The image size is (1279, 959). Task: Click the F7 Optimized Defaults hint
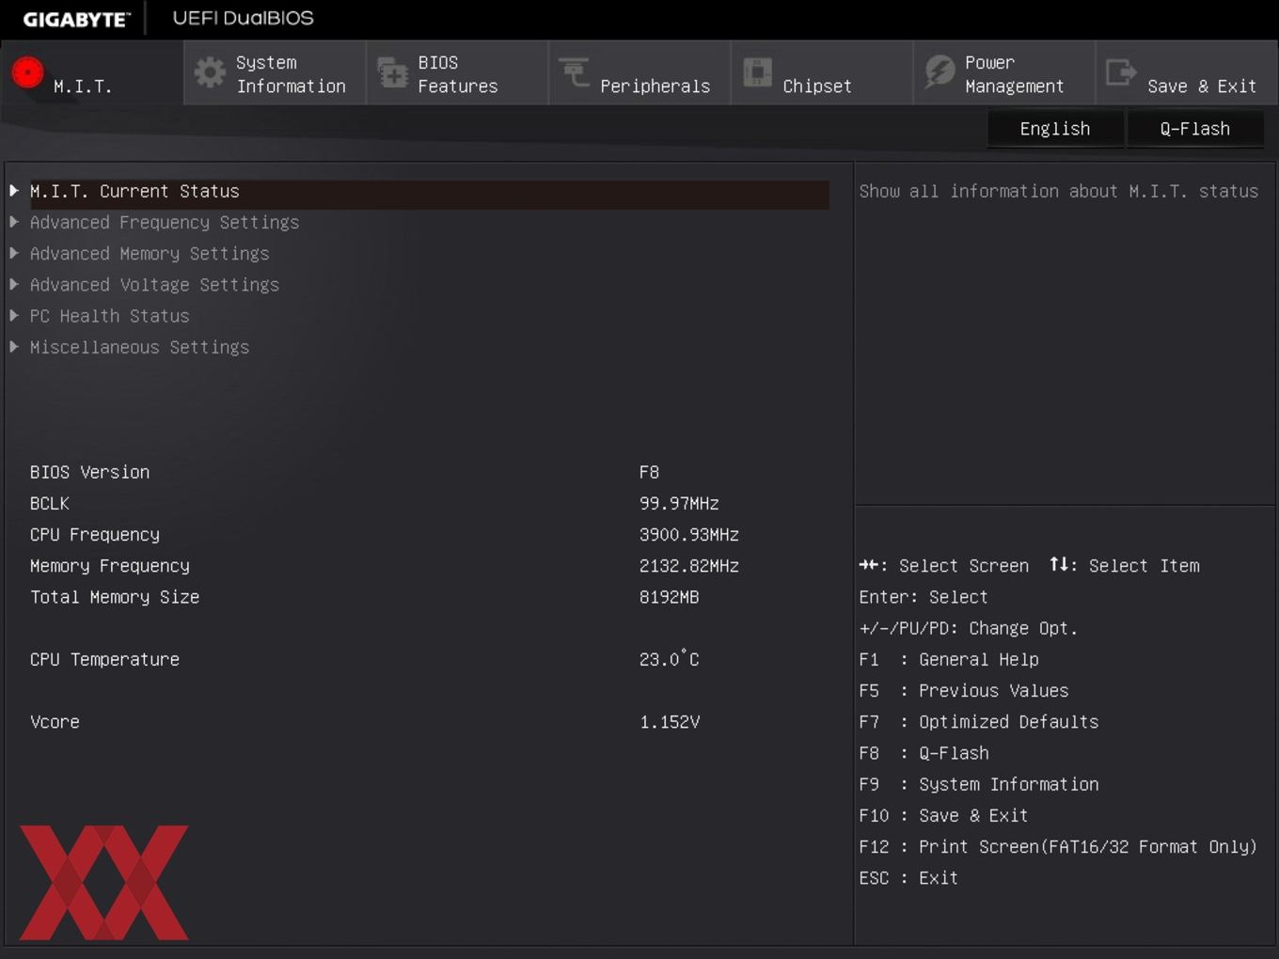979,722
